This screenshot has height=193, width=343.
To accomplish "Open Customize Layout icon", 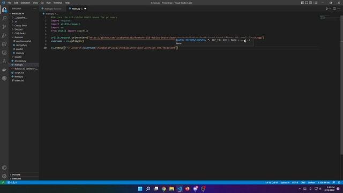I will 316,3.
